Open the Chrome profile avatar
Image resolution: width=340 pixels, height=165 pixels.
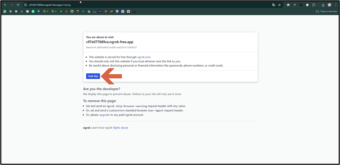pyautogui.click(x=329, y=5)
